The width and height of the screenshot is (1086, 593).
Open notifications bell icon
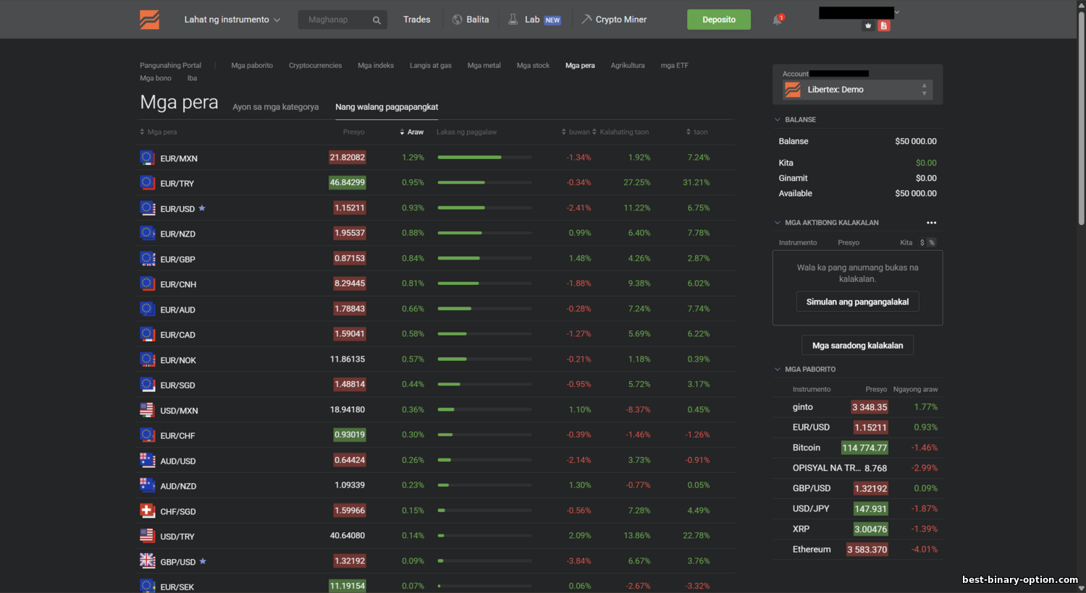[x=778, y=20]
